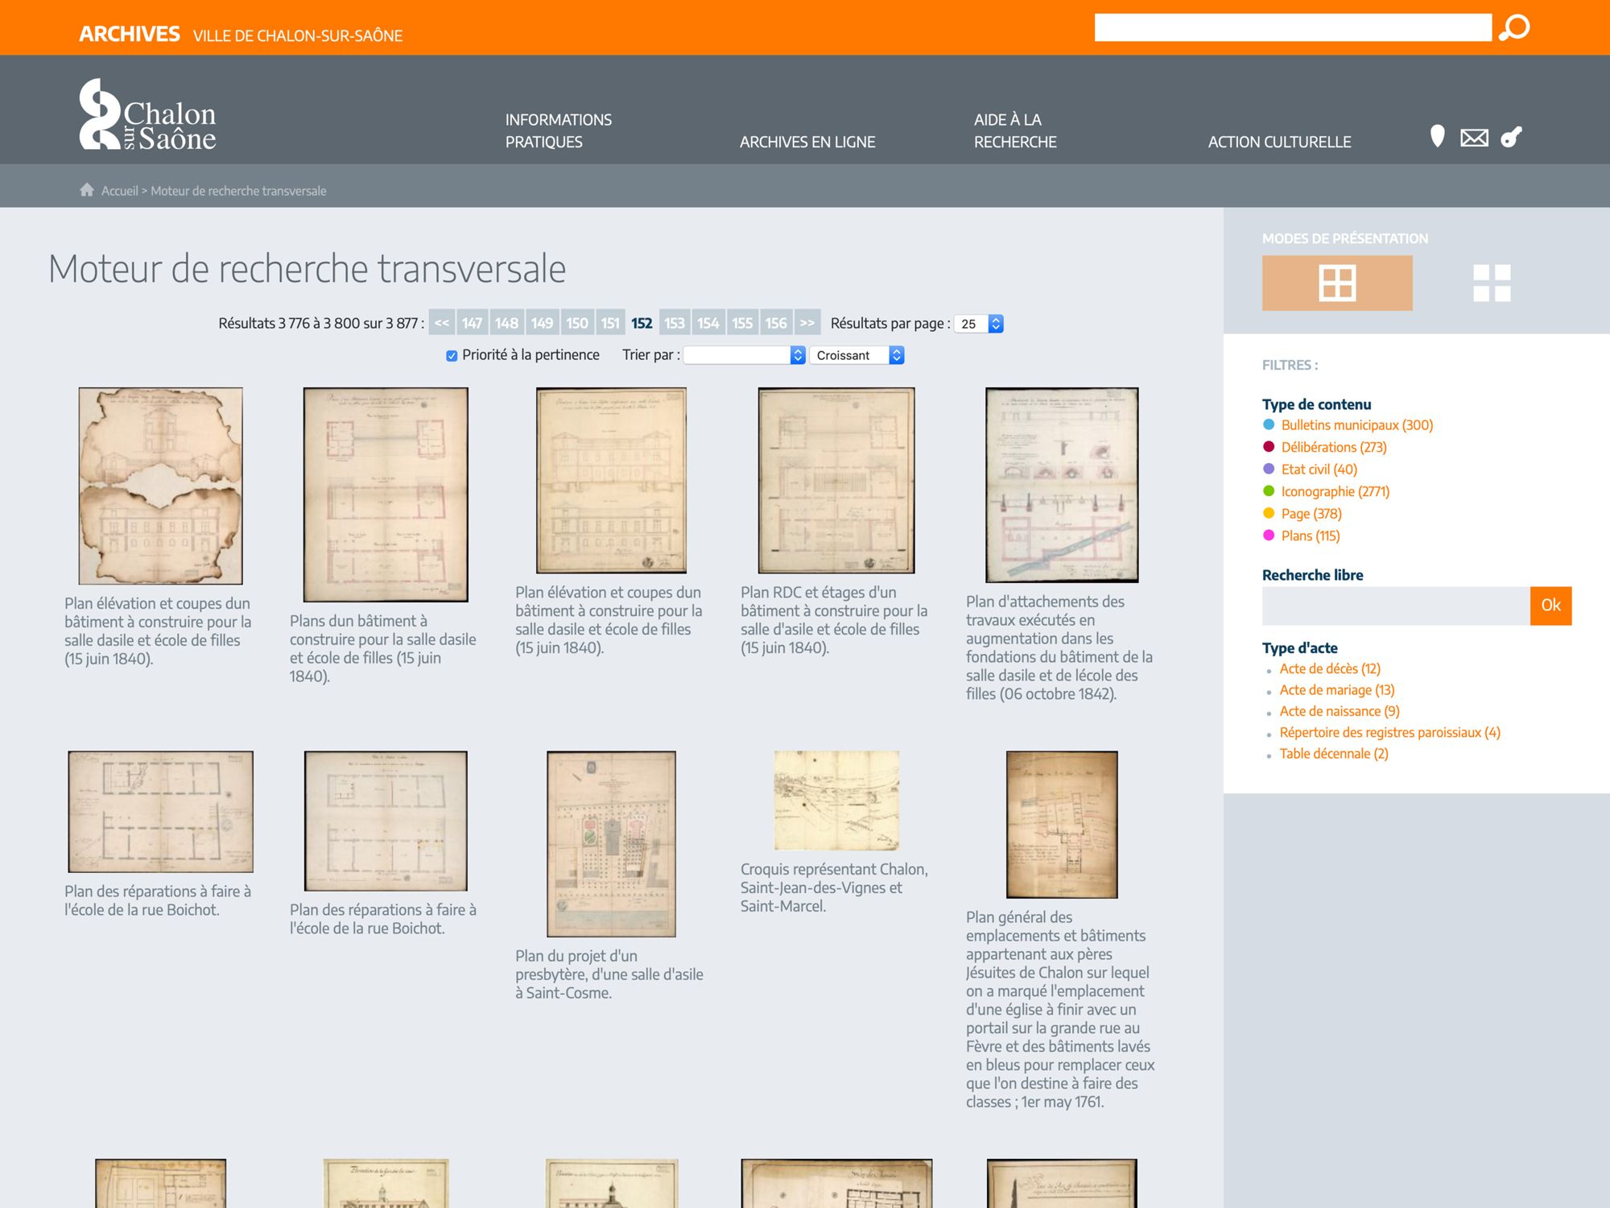This screenshot has height=1208, width=1610.
Task: Open the location pin icon
Action: pyautogui.click(x=1437, y=136)
